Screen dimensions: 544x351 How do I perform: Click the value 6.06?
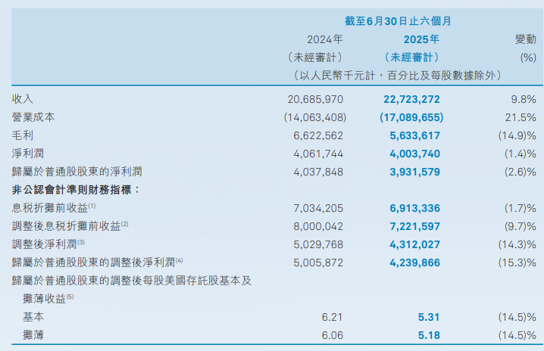click(332, 335)
